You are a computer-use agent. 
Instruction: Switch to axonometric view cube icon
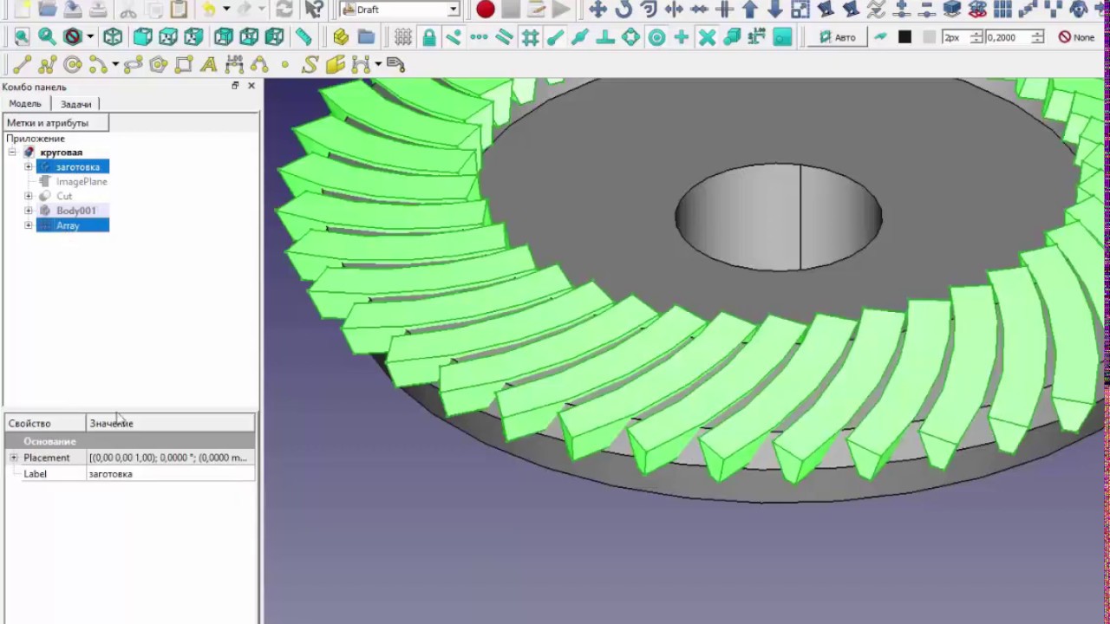(x=113, y=37)
